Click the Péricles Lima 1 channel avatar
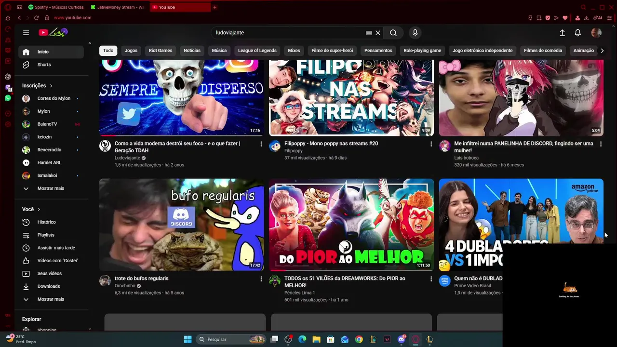 275,281
